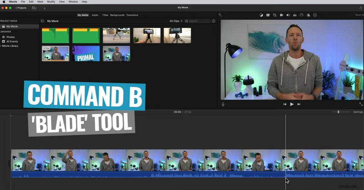Select the second green screen clip thumbnail
This screenshot has height=190, width=364.
(86, 36)
